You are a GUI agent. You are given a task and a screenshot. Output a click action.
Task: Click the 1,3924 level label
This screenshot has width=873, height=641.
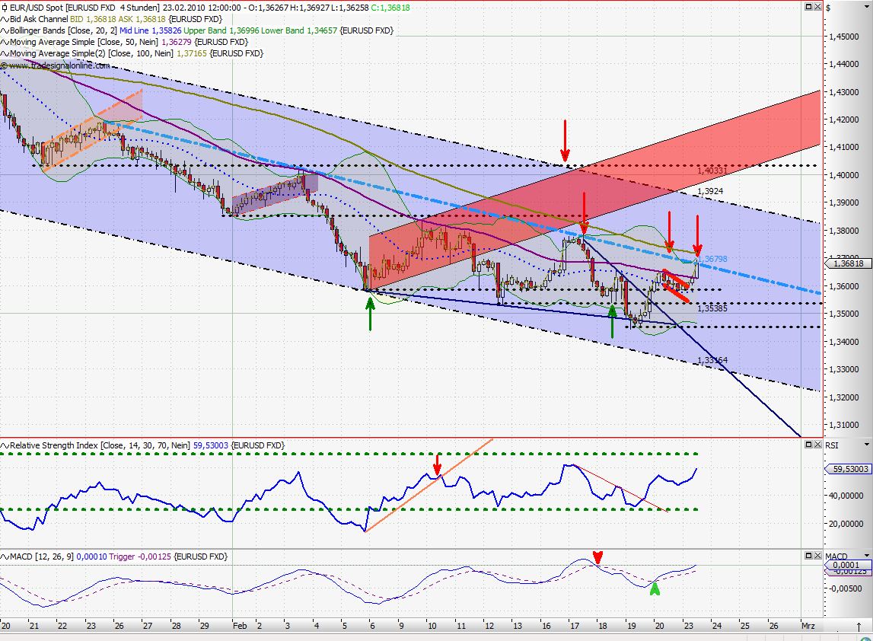[710, 191]
